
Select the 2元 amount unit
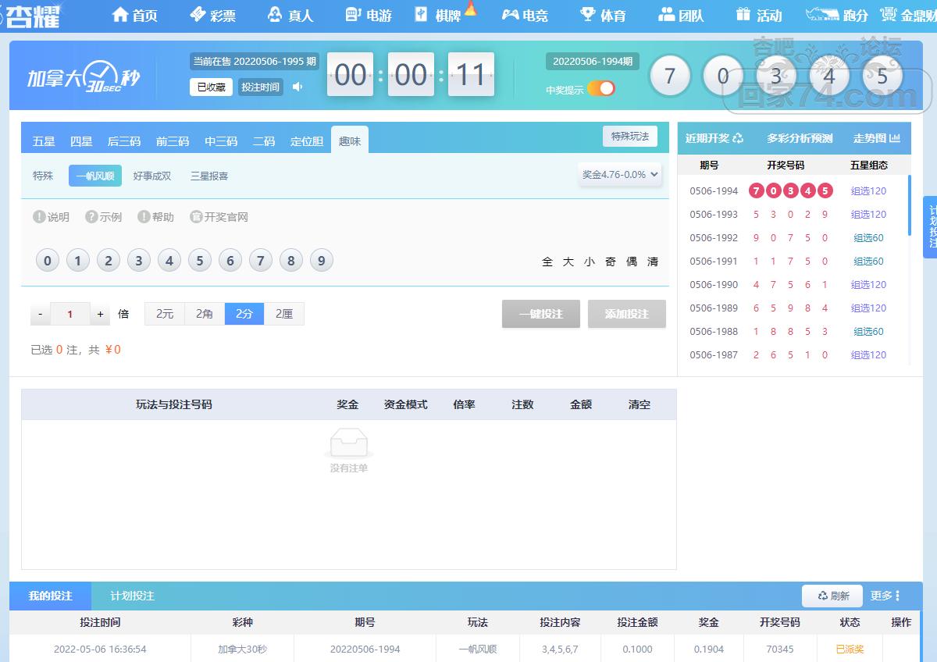[x=165, y=314]
